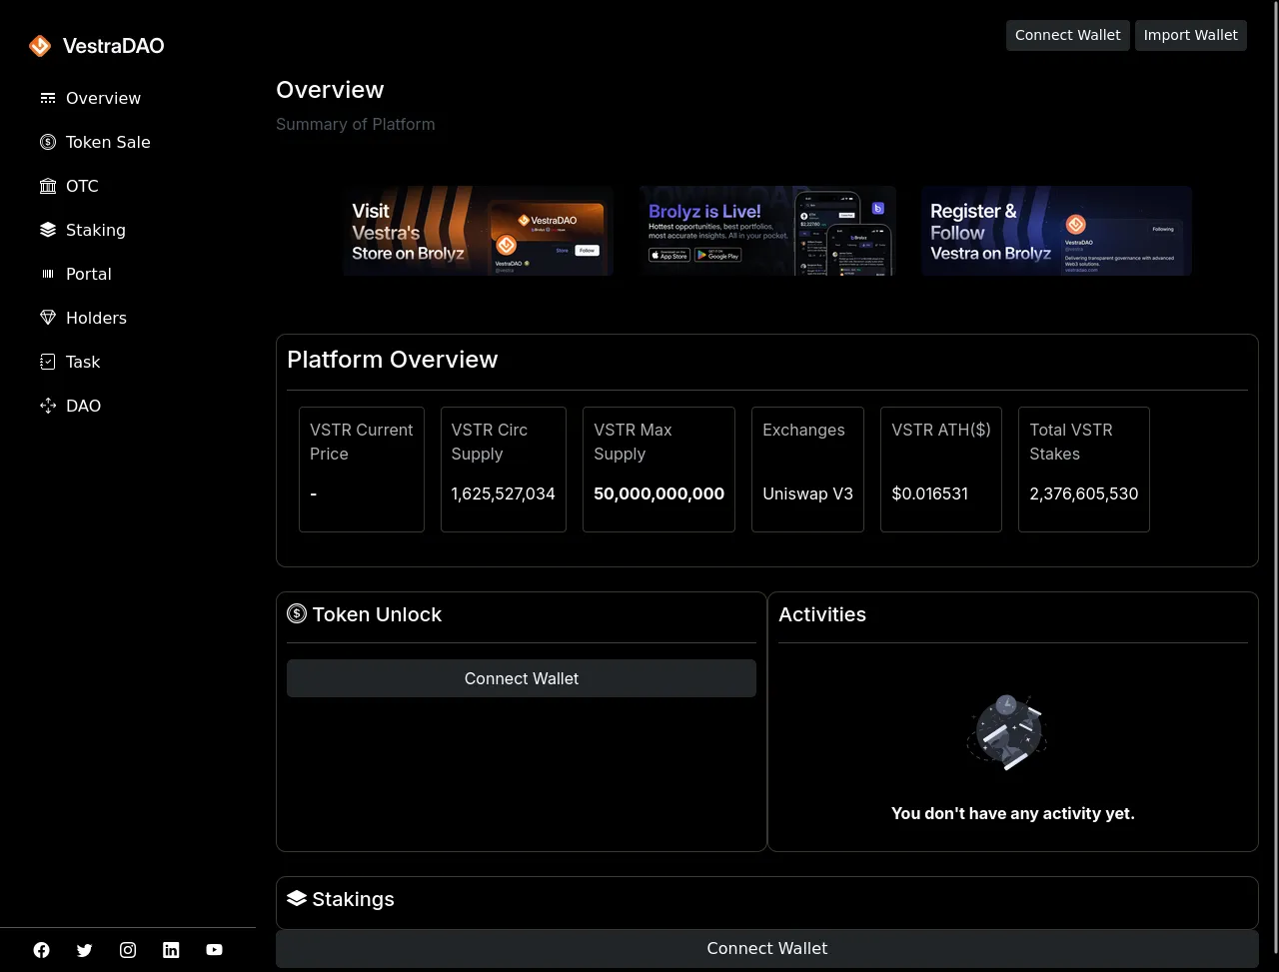Image resolution: width=1279 pixels, height=972 pixels.
Task: Click the Import Wallet button
Action: click(x=1191, y=35)
